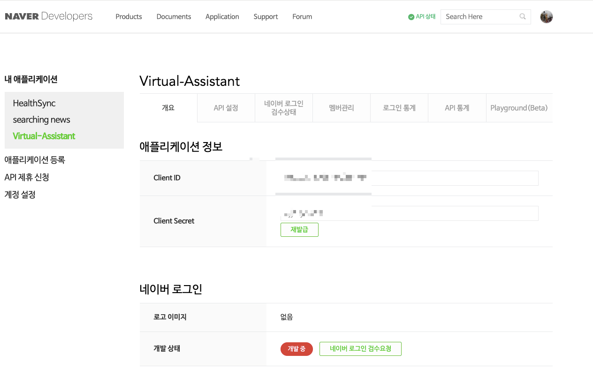This screenshot has width=593, height=392.
Task: Click 내 애플리케이션 heading
Action: (31, 79)
